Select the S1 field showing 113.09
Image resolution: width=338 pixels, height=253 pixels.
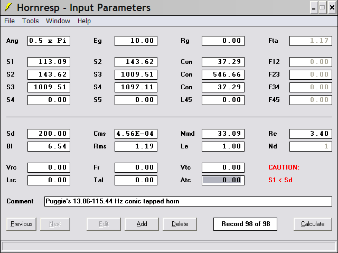(x=49, y=62)
